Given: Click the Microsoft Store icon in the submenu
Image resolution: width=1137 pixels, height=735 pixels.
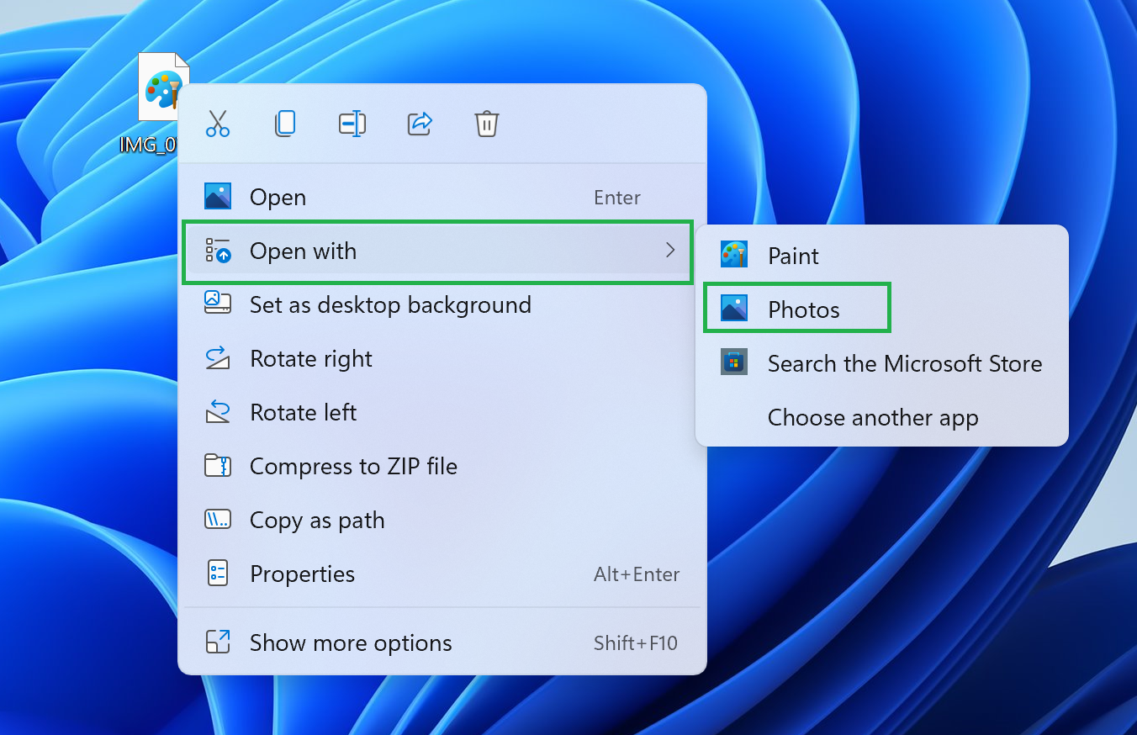Looking at the screenshot, I should pos(733,362).
